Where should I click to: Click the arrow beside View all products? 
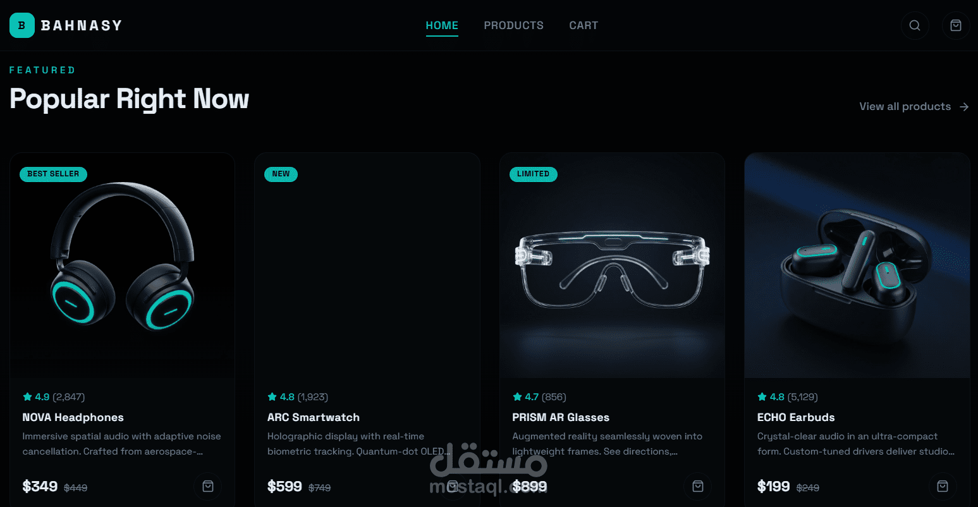964,107
